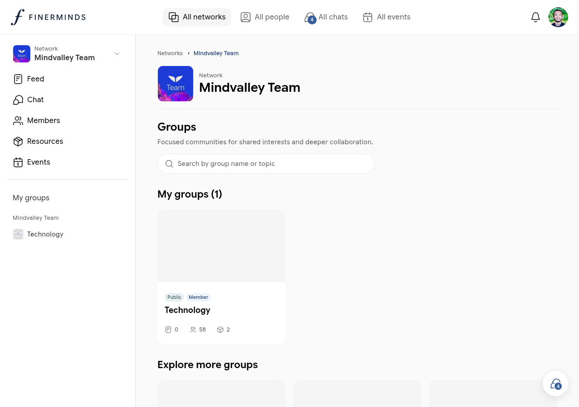The height and width of the screenshot is (407, 579).
Task: Open the user profile avatar
Action: tap(558, 17)
